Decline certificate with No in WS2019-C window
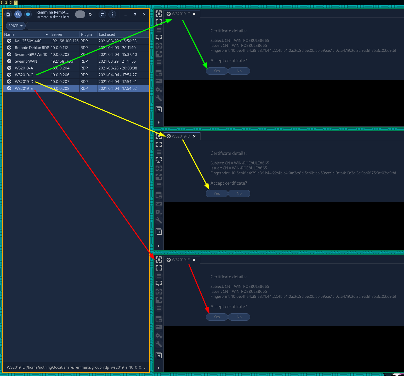This screenshot has height=376, width=404. point(239,71)
